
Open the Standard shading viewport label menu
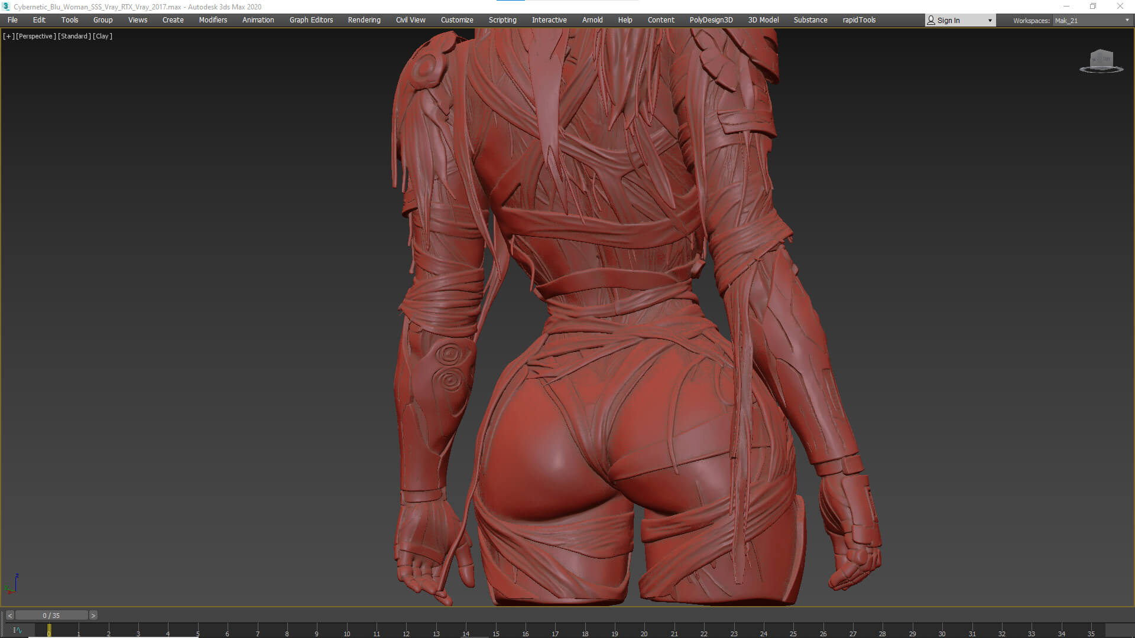pyautogui.click(x=74, y=36)
